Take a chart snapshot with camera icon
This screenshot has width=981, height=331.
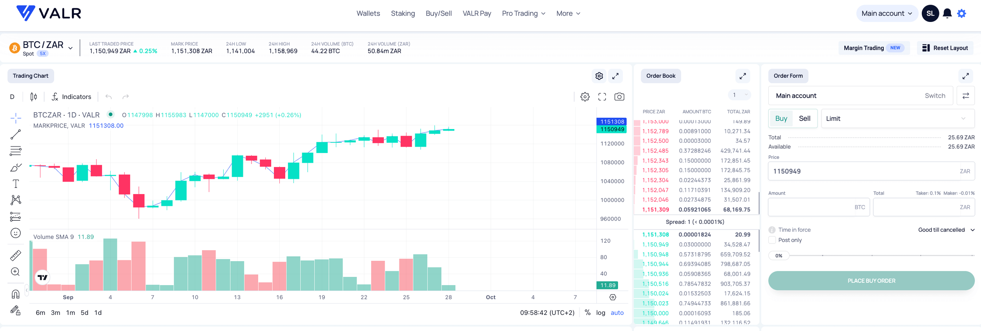(x=619, y=96)
